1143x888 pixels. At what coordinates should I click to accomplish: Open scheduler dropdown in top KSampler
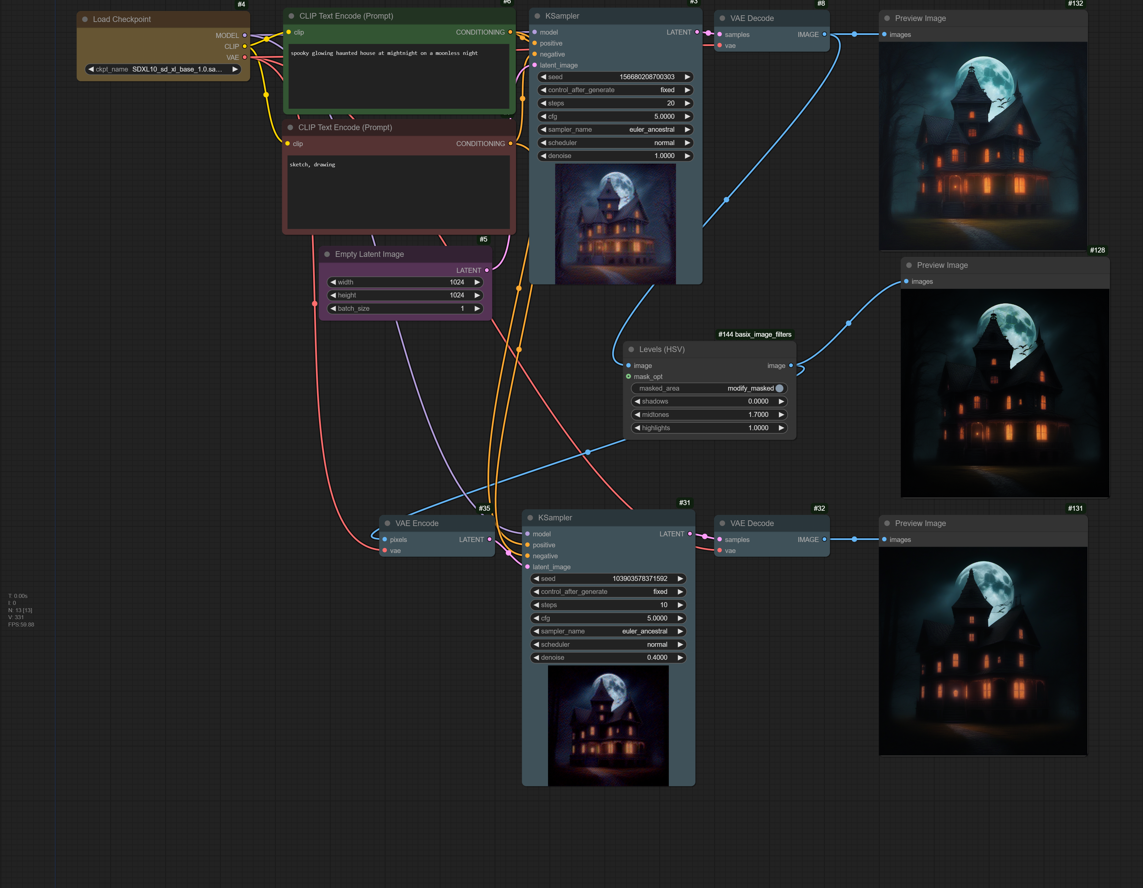coord(615,143)
